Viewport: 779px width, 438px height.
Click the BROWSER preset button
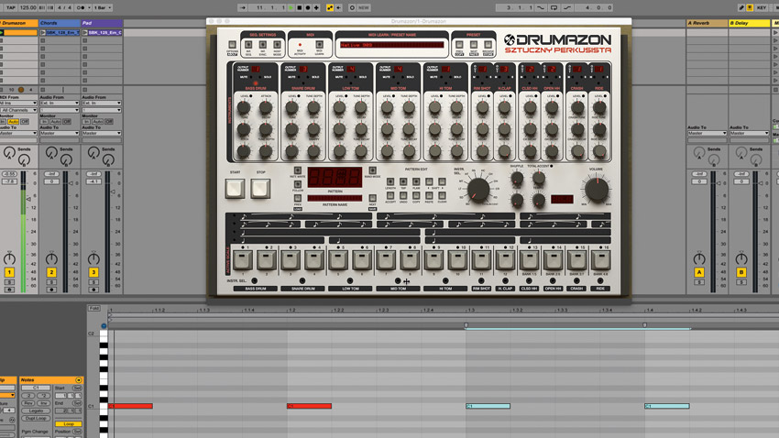(x=488, y=45)
